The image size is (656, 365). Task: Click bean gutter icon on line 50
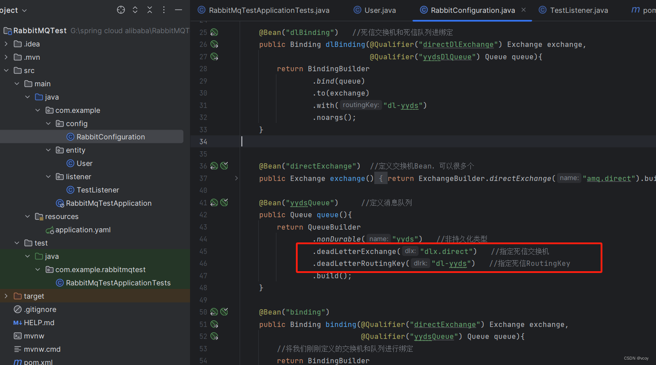pos(214,312)
